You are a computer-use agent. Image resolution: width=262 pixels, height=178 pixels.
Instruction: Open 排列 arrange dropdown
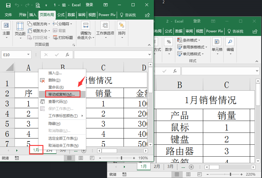pos(121,30)
